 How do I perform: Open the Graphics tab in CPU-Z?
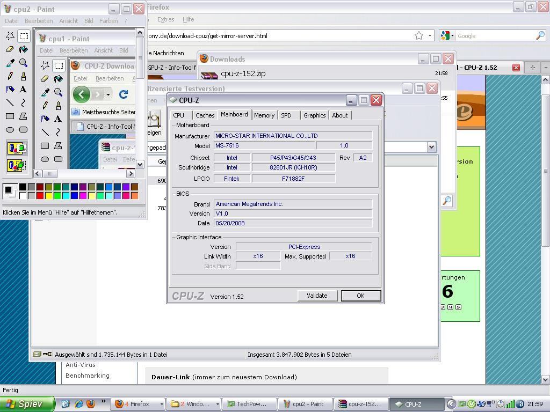pos(315,115)
